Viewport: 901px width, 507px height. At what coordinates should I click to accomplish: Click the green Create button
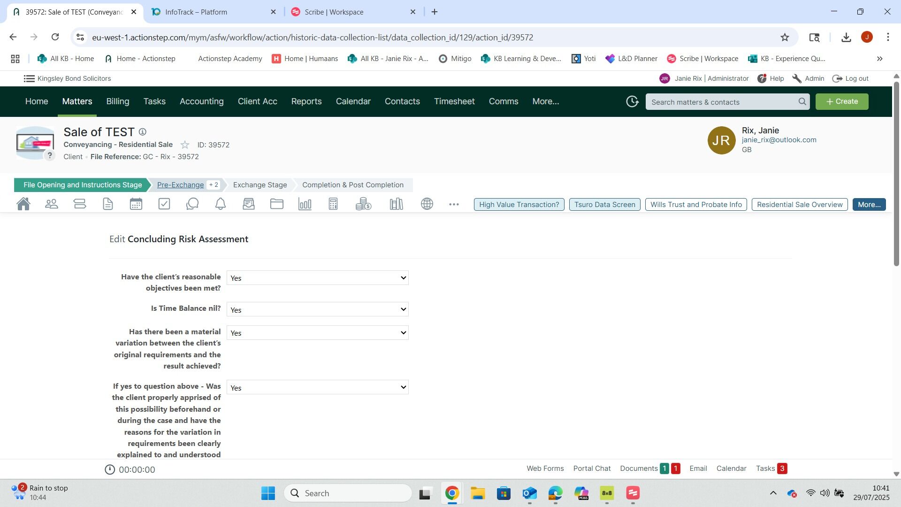click(x=842, y=102)
